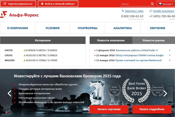This screenshot has width=175, height=117.
Task: Expand arrow for 2 февраля 2016 news
Action: (170, 50)
